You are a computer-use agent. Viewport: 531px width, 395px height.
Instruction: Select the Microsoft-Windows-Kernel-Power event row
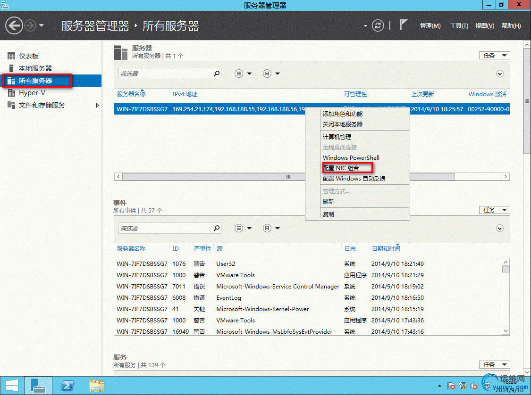[x=307, y=309]
